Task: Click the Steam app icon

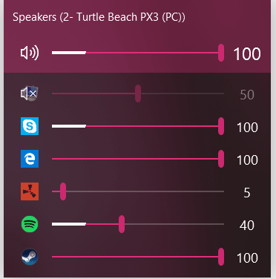Action: pos(30,257)
